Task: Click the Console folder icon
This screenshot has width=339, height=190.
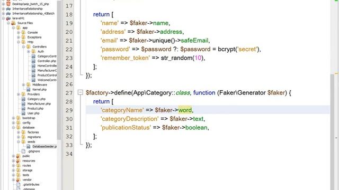Action: click(x=23, y=33)
